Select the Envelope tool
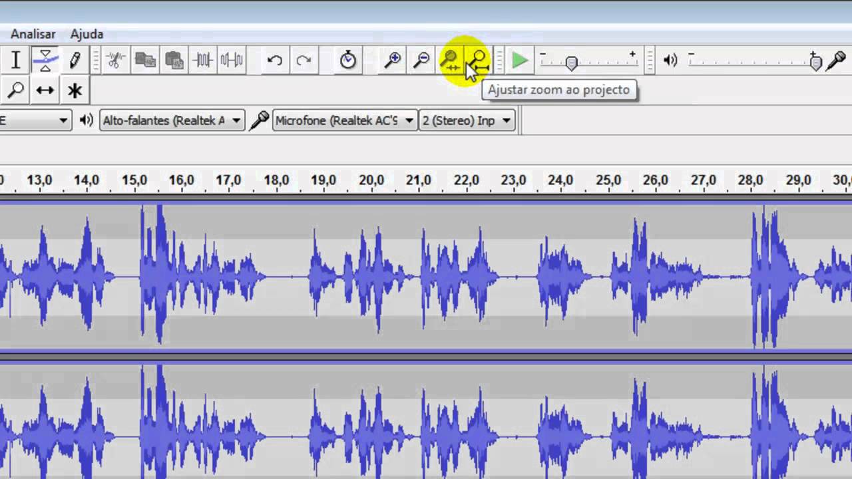 45,60
